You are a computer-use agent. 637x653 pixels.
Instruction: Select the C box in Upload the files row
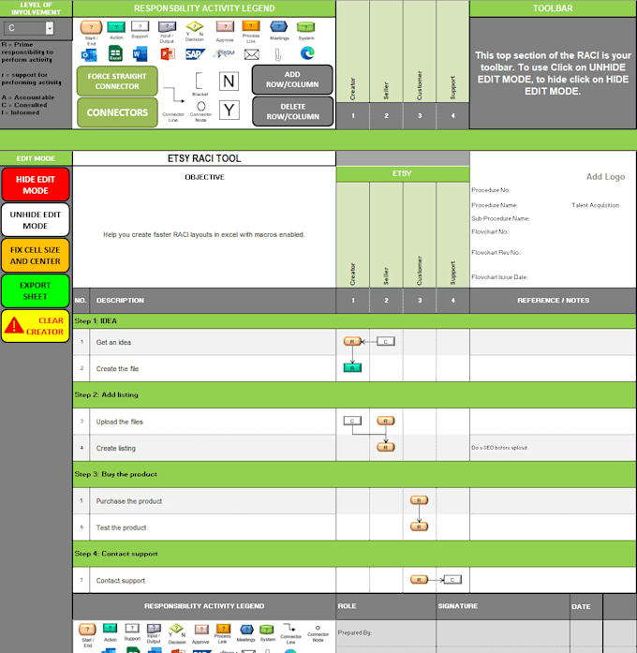pyautogui.click(x=352, y=421)
